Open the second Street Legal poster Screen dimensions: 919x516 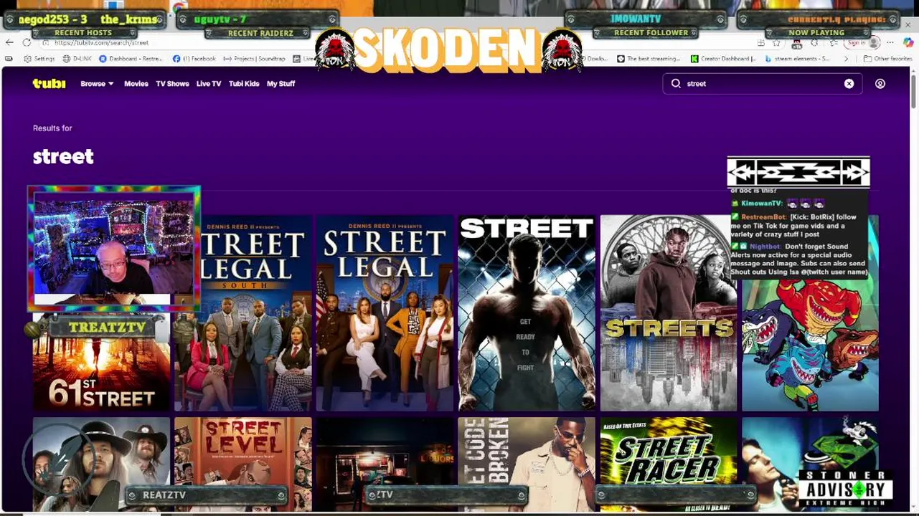pyautogui.click(x=385, y=313)
